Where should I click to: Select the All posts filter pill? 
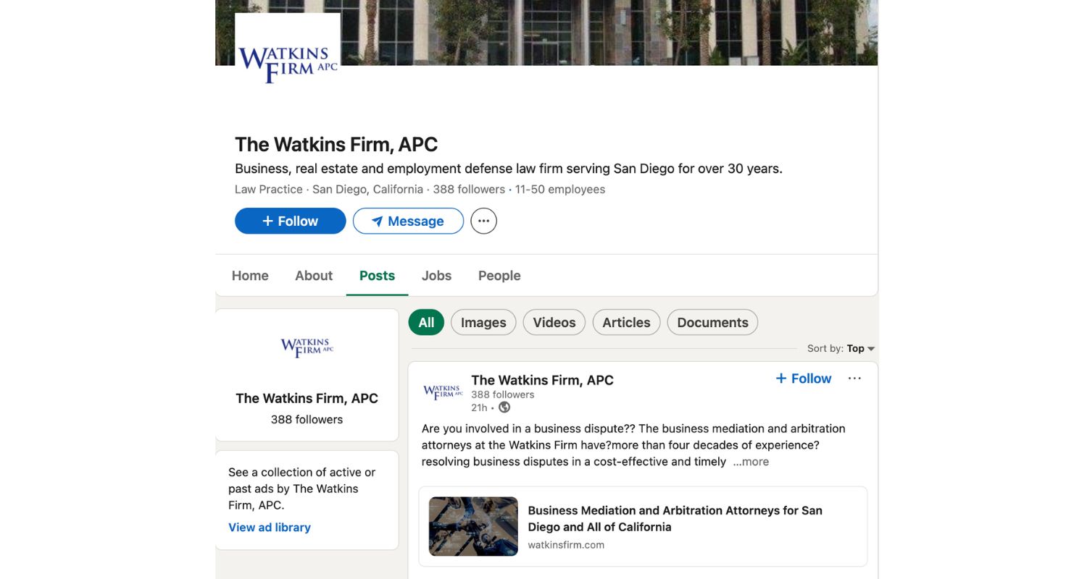(x=426, y=322)
